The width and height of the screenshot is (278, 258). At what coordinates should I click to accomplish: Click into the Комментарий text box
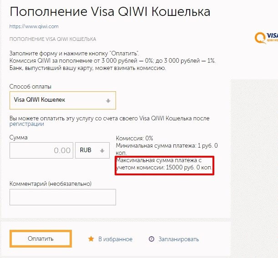pos(63,197)
